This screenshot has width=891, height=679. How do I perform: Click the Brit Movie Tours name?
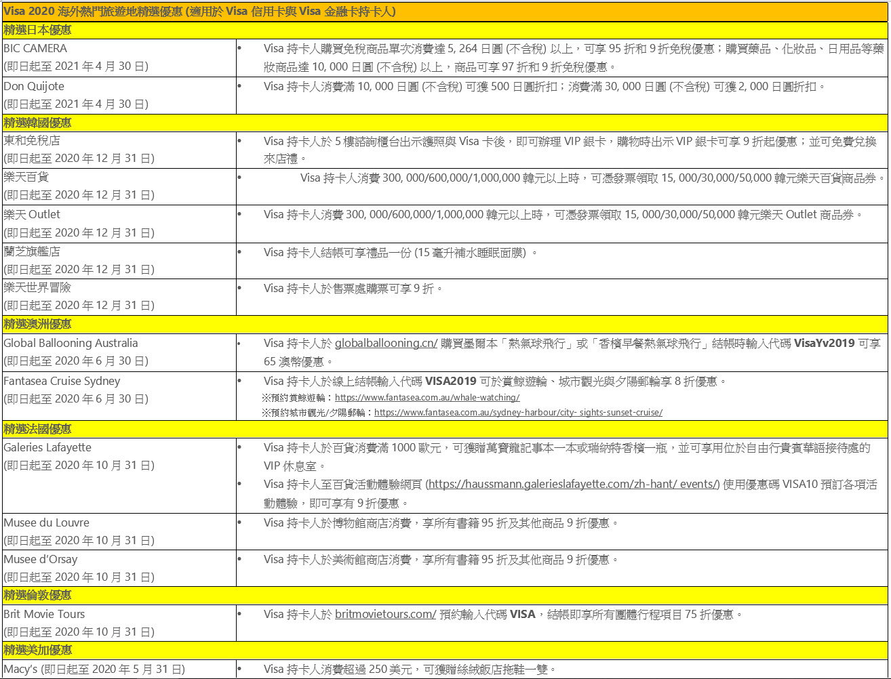click(44, 614)
